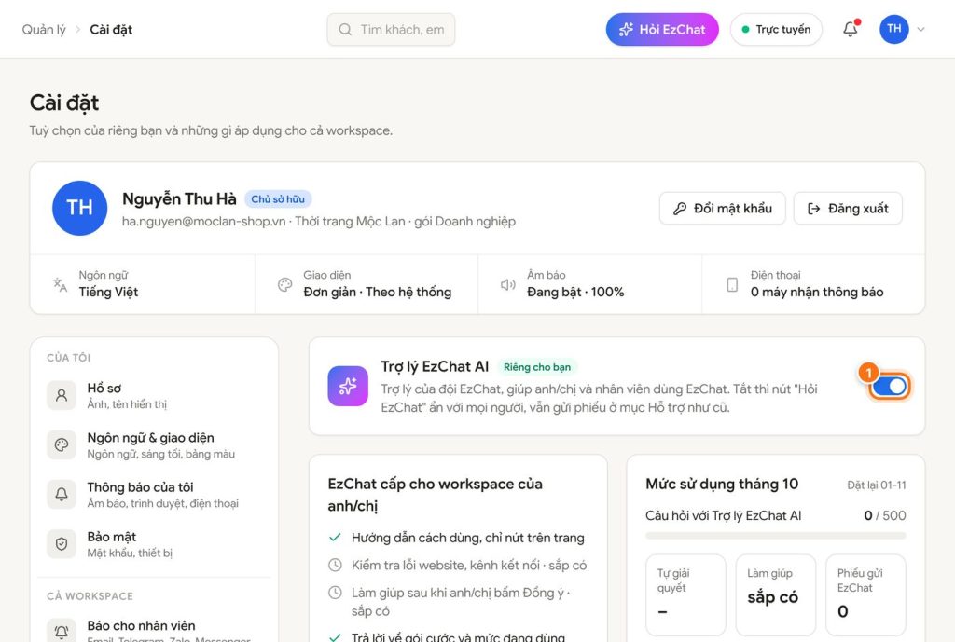Open Hồ sơ in sidebar

point(154,396)
